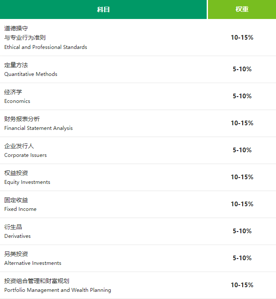Viewport: 276px width, 299px height.
Task: Click the 科目 column header
Action: click(103, 9)
